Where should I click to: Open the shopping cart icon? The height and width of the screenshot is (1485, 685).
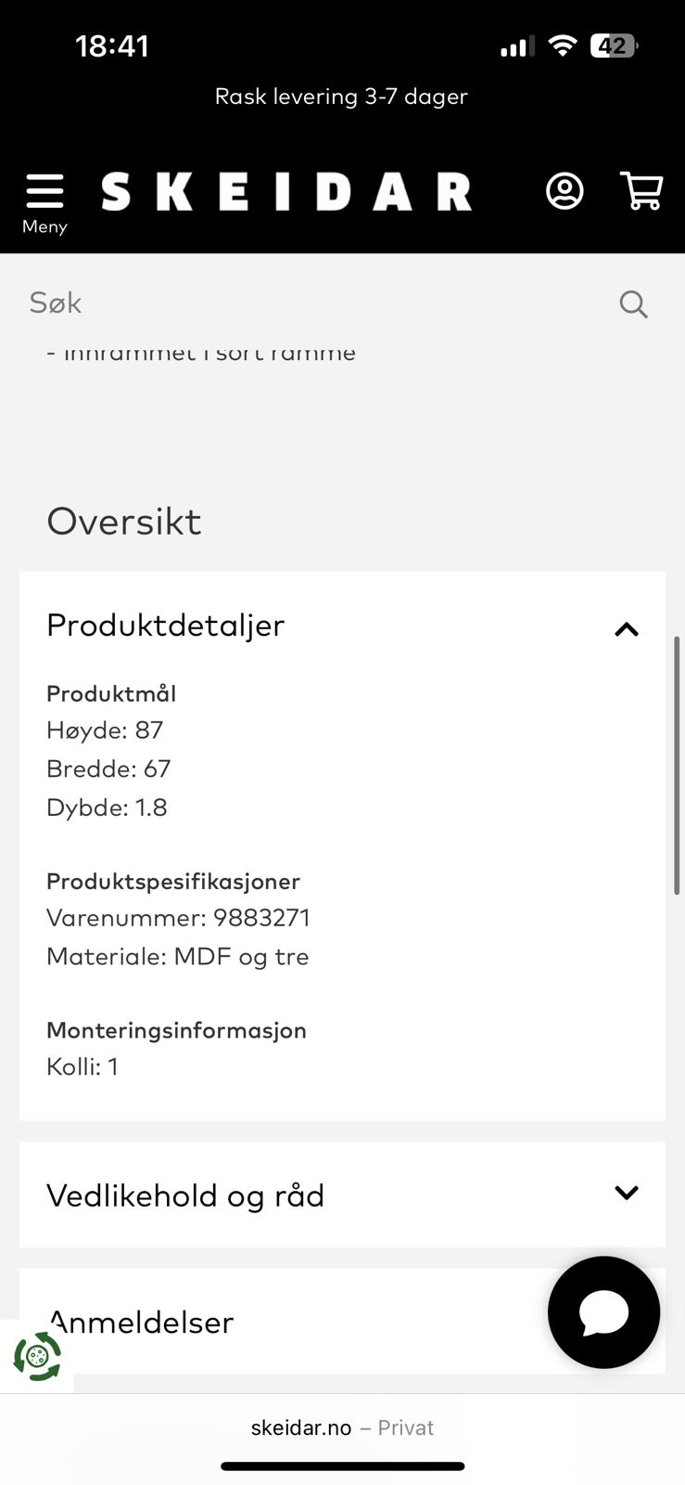coord(641,191)
